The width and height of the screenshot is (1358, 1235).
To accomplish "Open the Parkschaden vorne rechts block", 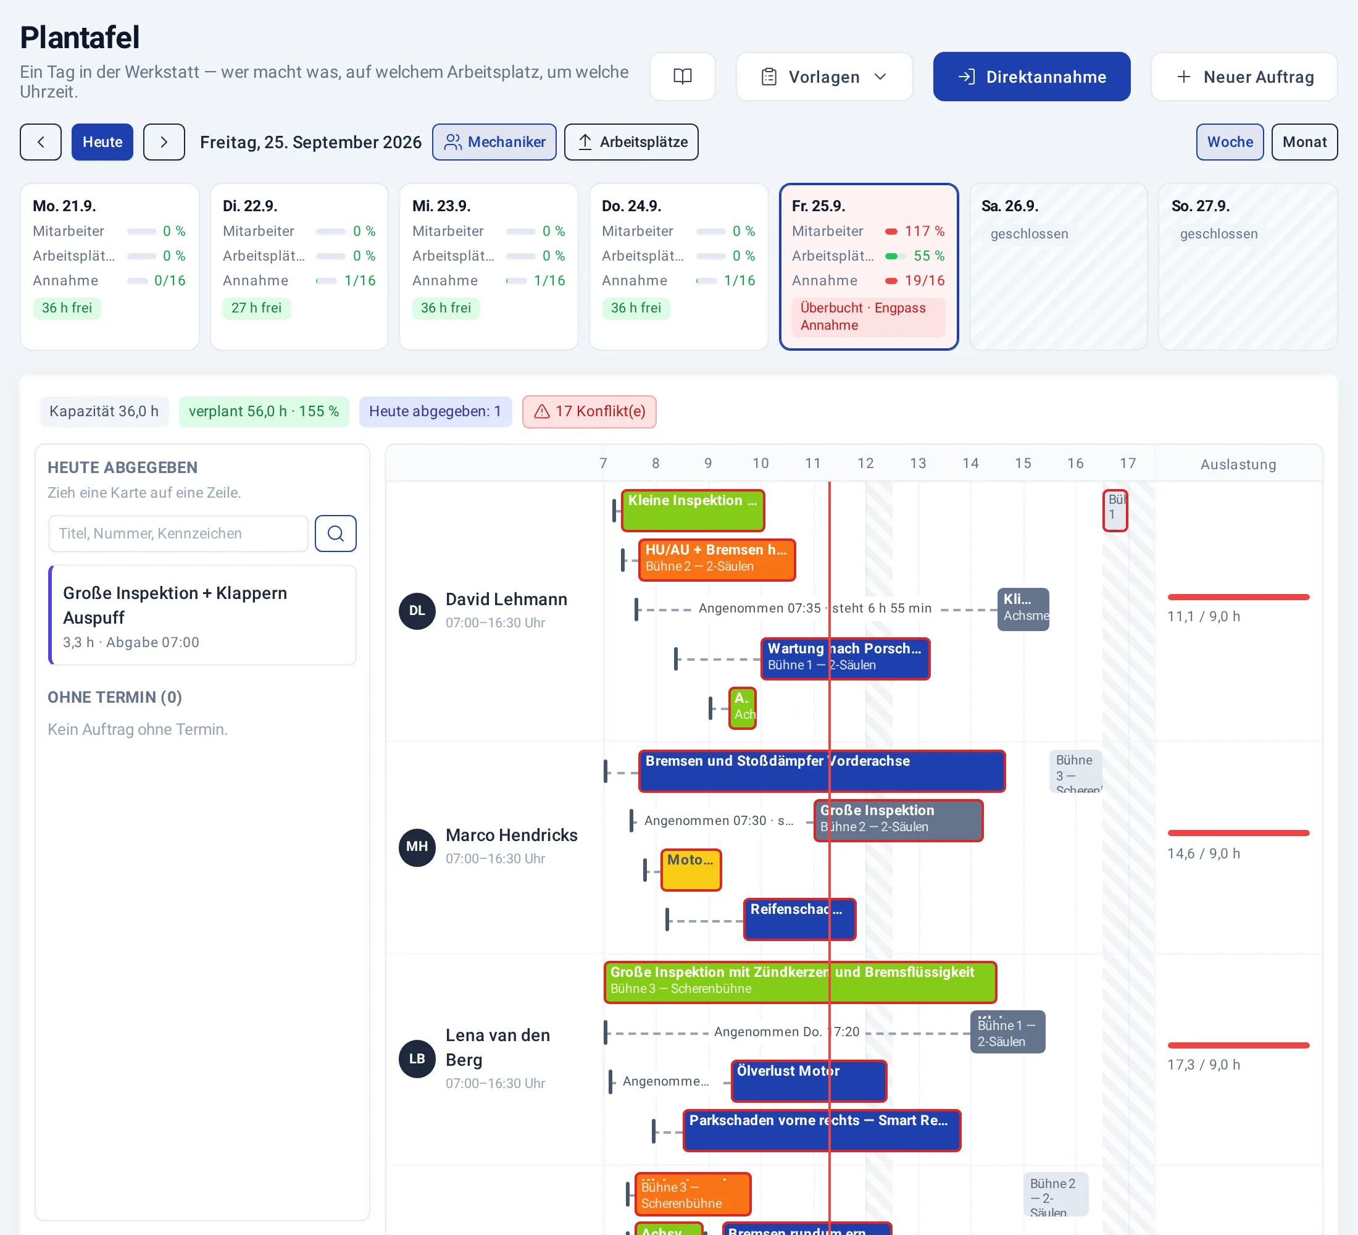I will [x=821, y=1130].
